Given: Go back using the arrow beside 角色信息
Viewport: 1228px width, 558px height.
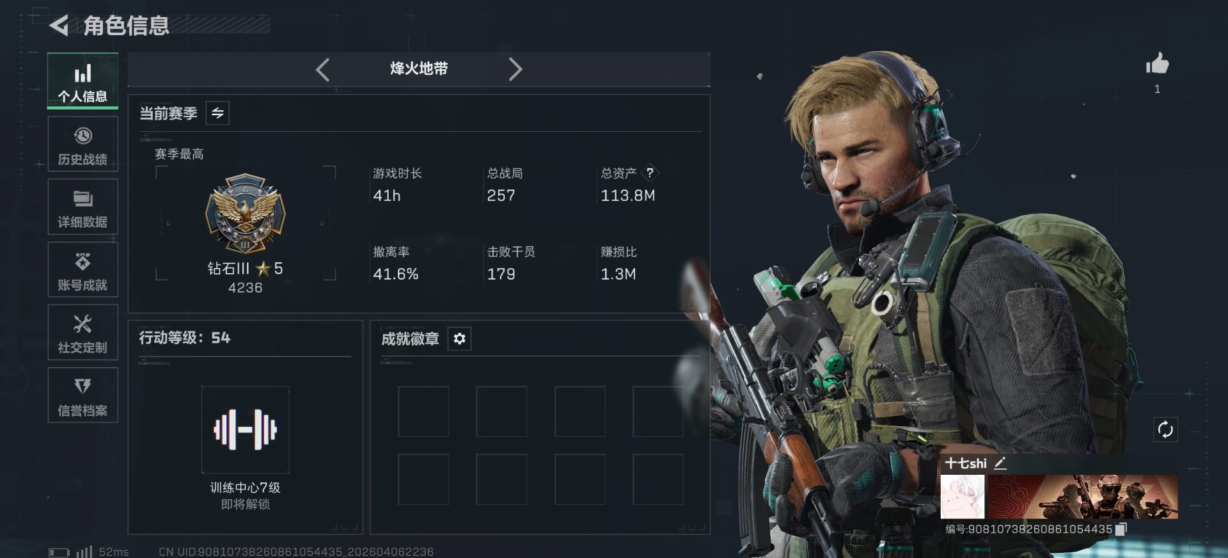Looking at the screenshot, I should [x=59, y=26].
